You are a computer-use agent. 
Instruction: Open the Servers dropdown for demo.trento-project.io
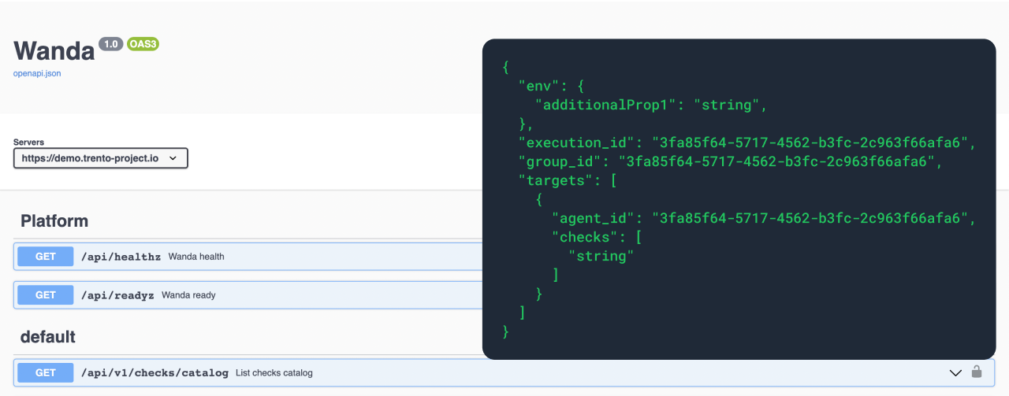(101, 158)
